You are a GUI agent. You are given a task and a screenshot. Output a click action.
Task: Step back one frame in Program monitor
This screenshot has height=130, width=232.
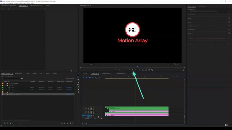[x=129, y=70]
